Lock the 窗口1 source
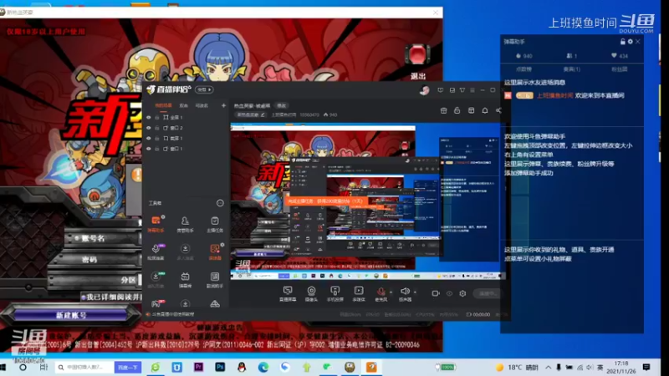The height and width of the screenshot is (376, 669). click(157, 149)
